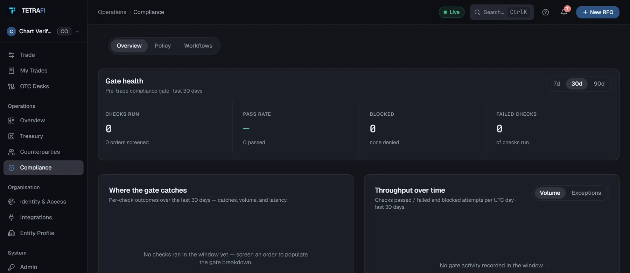The width and height of the screenshot is (630, 273).
Task: Click the 'Compliance' breadcrumb text
Action: click(149, 12)
